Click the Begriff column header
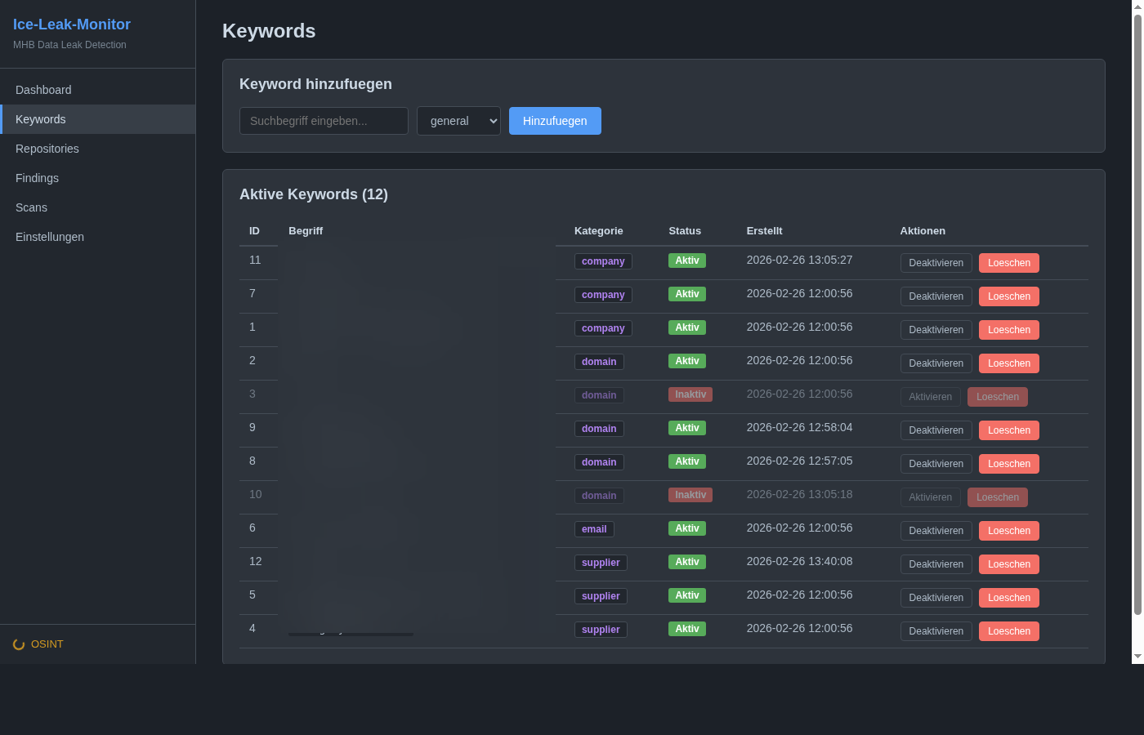This screenshot has height=735, width=1144. point(306,231)
